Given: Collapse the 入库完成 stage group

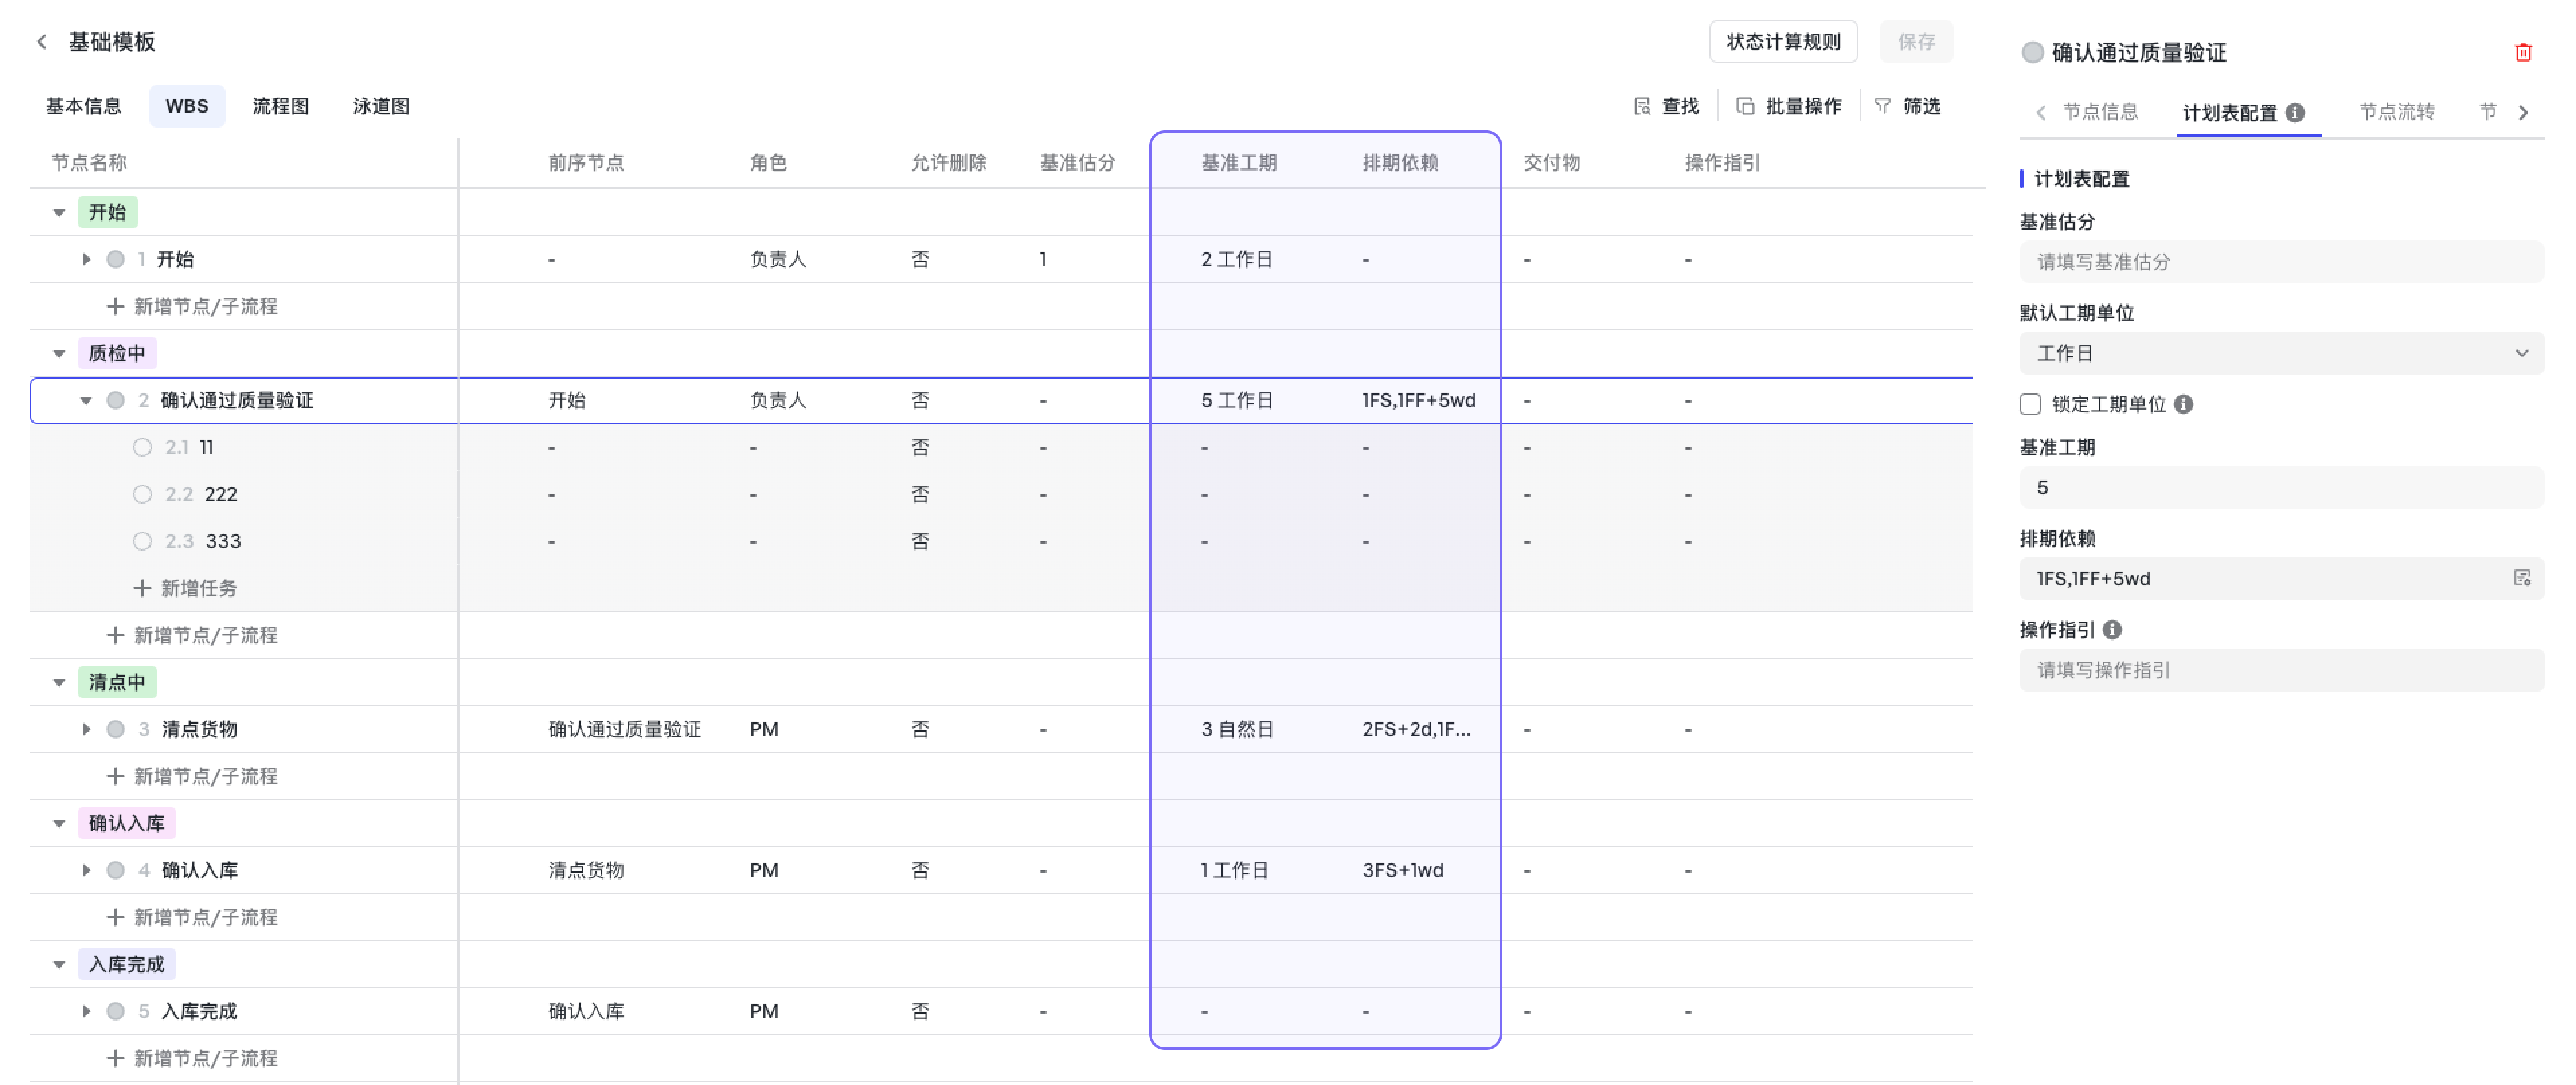Looking at the screenshot, I should click(x=59, y=964).
